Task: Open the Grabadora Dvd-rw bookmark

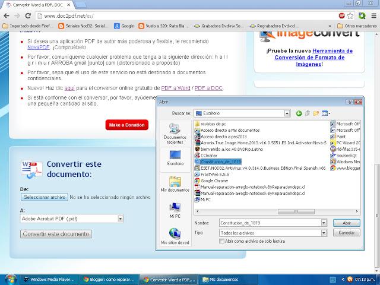Action: pyautogui.click(x=219, y=26)
